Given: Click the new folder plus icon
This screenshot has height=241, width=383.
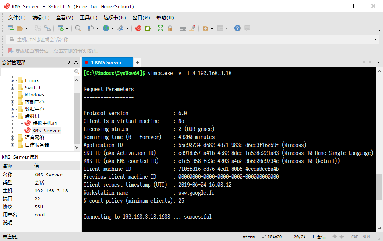Looking at the screenshot, I should (205, 28).
